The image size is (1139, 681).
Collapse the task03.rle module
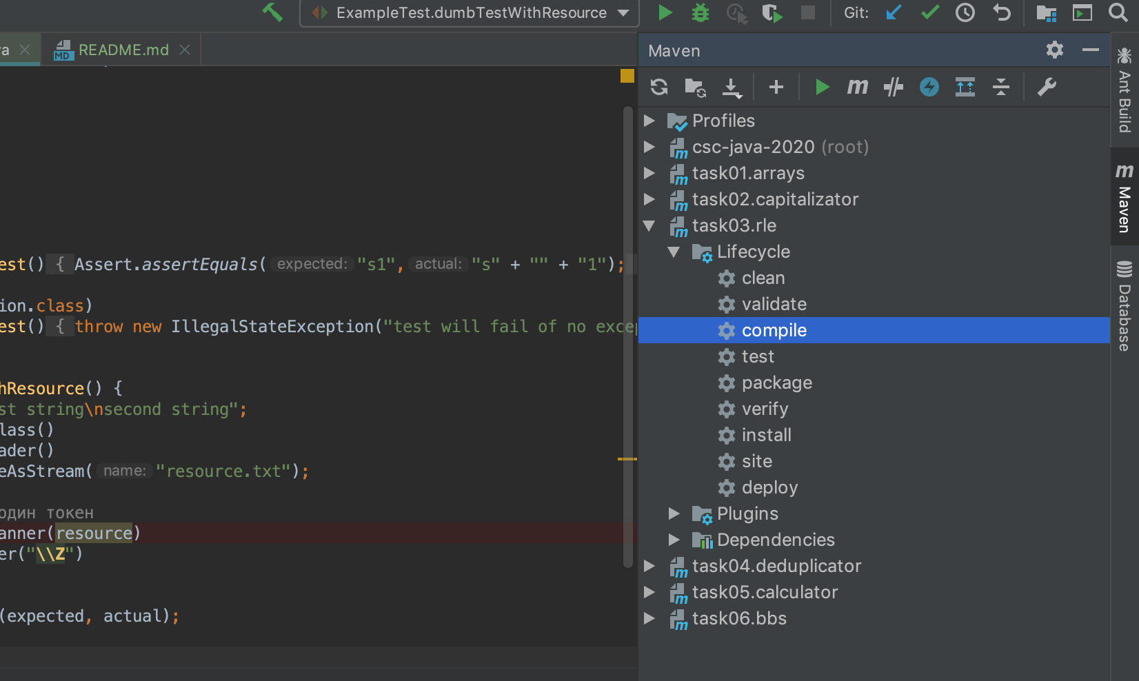[649, 225]
